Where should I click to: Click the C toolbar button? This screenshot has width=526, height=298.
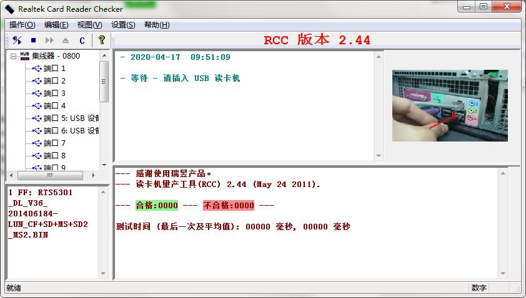click(82, 41)
